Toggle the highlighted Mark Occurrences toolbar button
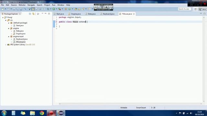 tap(33, 9)
